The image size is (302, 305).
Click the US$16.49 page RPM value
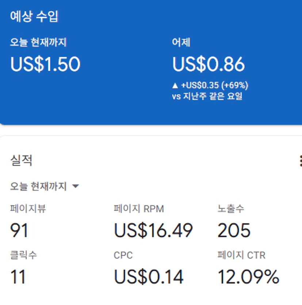pos(153,230)
